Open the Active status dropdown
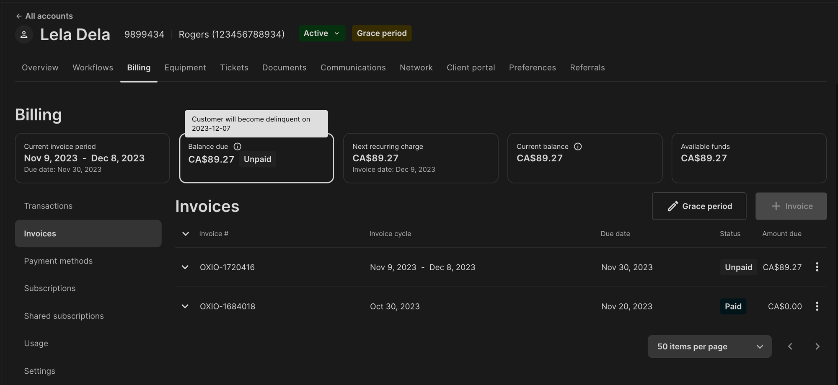This screenshot has height=385, width=838. click(x=322, y=33)
